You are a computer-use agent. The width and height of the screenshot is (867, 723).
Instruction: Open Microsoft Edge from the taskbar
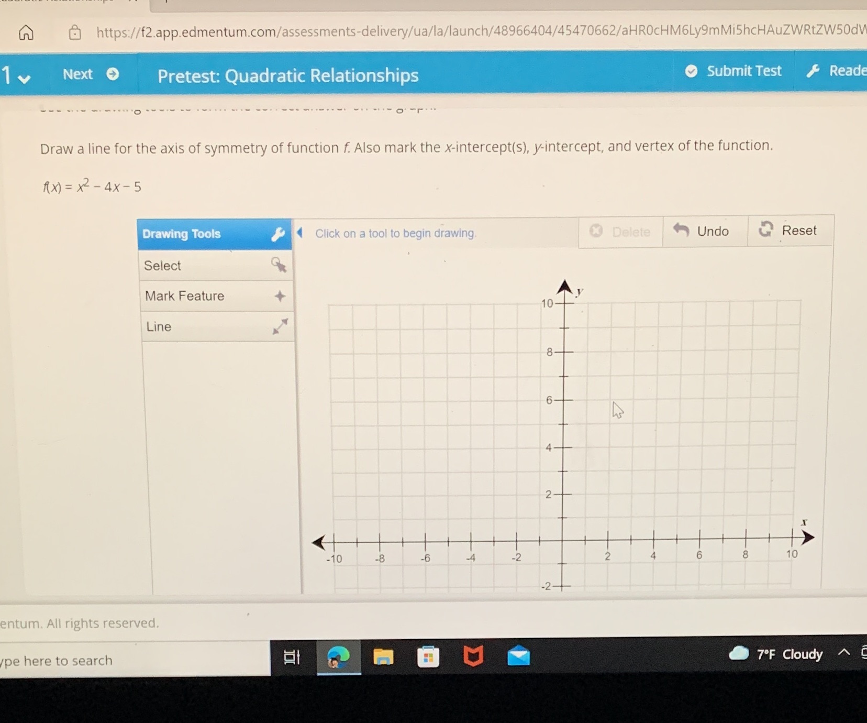(338, 657)
